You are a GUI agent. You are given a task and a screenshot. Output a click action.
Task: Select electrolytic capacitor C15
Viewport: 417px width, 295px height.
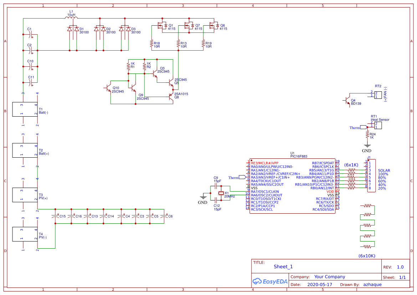(55, 216)
